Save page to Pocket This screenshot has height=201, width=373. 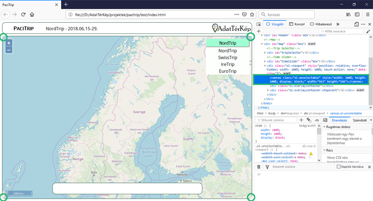pyautogui.click(x=244, y=14)
